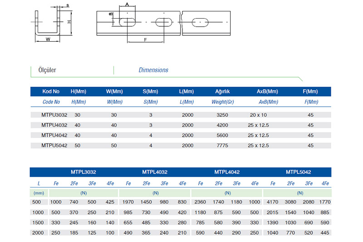Click load value '2080'
The height and width of the screenshot is (242, 363).
click(309, 202)
